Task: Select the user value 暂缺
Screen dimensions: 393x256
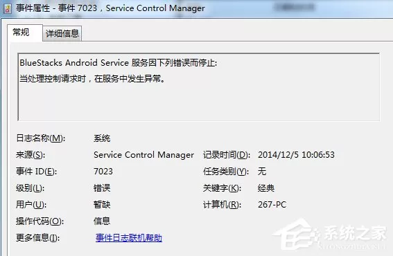Action: [102, 204]
